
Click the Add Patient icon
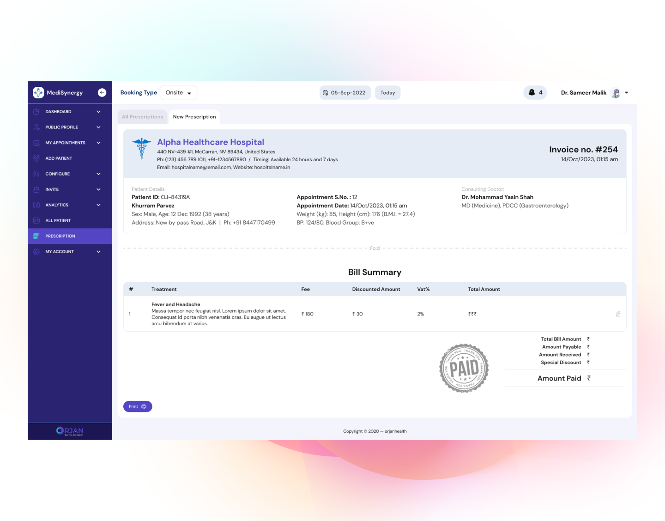click(36, 158)
